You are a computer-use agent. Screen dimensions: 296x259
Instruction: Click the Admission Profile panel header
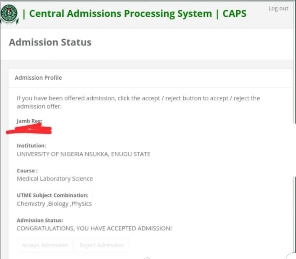[38, 78]
